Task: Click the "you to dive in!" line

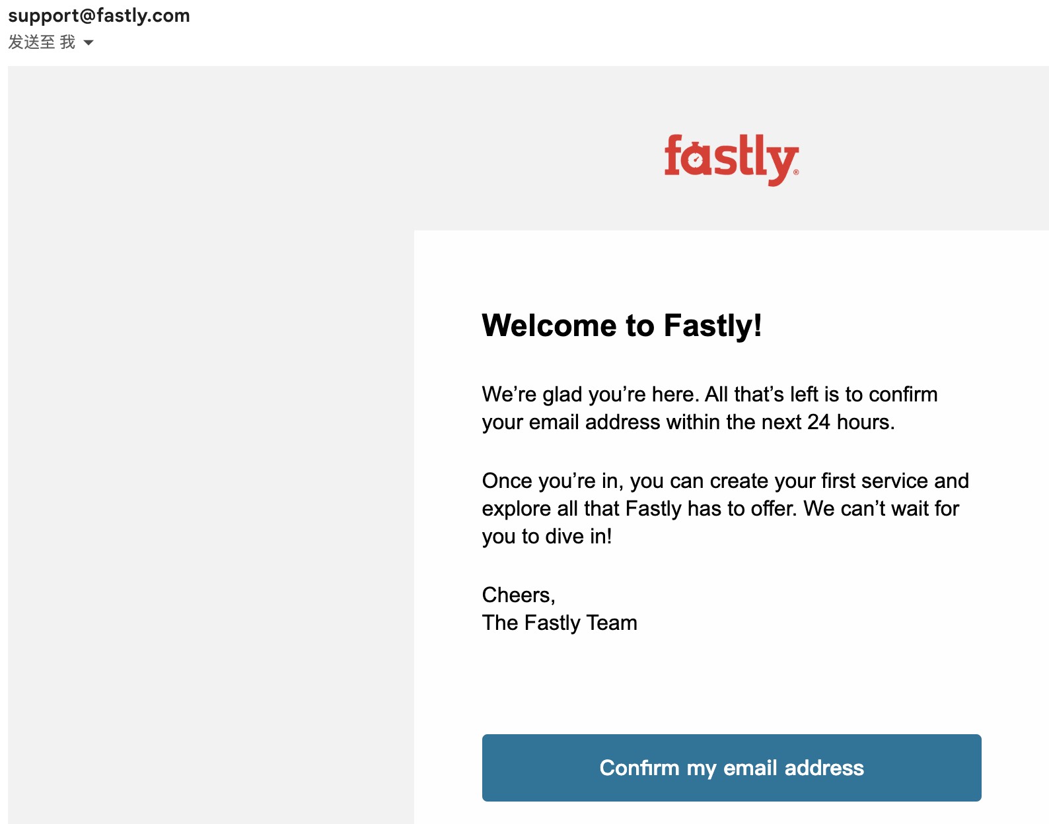Action: point(547,536)
